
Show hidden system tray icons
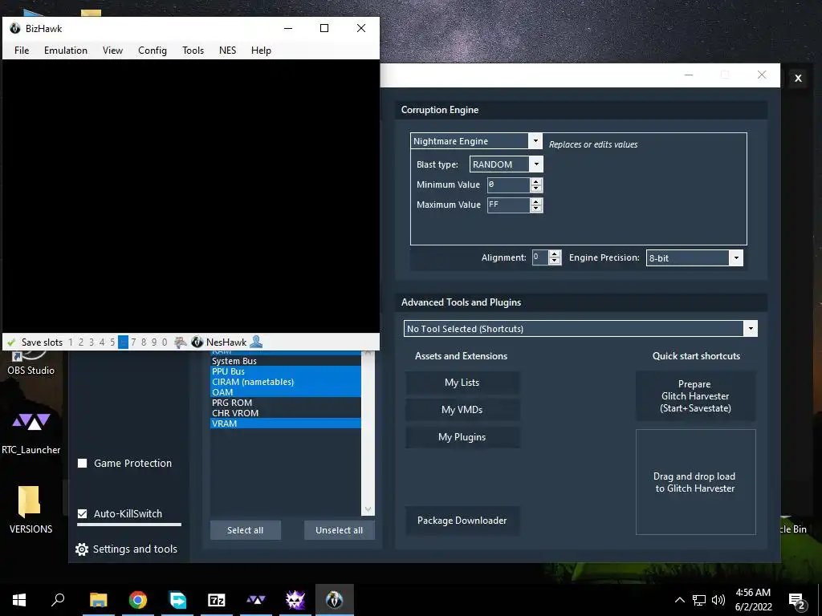click(679, 600)
